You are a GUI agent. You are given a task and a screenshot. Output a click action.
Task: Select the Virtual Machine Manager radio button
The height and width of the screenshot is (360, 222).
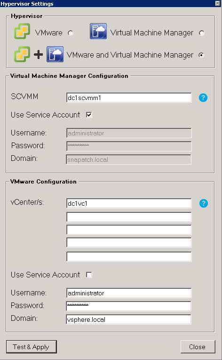point(202,33)
